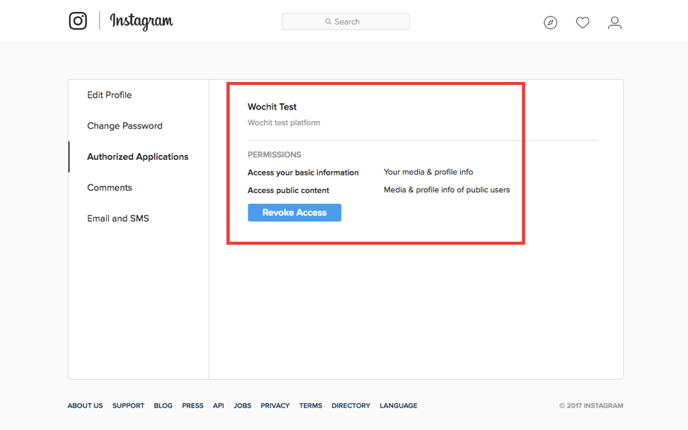Click the magnifier icon in the search box
Viewport: 688px width, 430px height.
coord(328,21)
